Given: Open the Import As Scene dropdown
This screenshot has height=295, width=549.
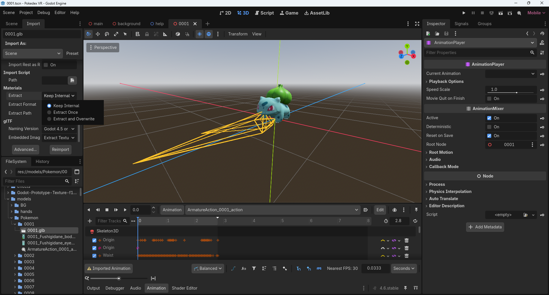Looking at the screenshot, I should tap(33, 53).
